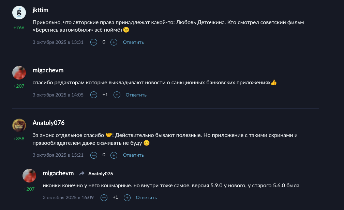Open jkttim's profile via username
Viewport: 344px width, 210px height.
point(41,10)
